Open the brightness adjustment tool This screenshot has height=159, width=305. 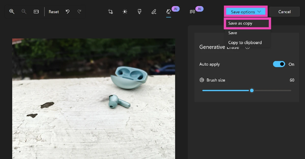125,12
